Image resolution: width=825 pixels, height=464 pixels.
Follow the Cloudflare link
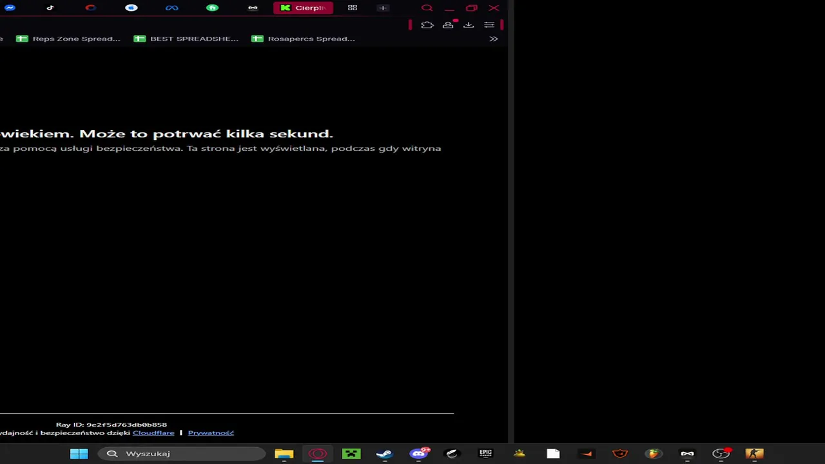[x=153, y=433]
